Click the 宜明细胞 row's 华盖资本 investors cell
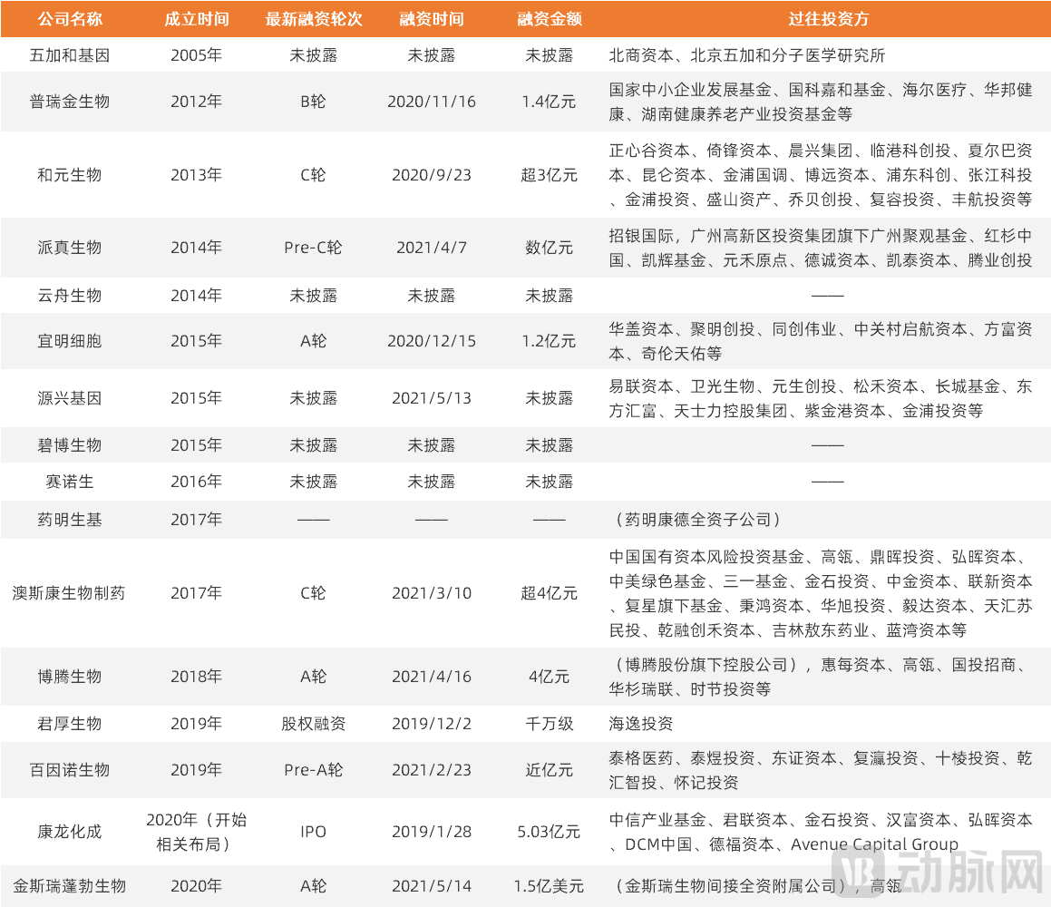Screen dimensions: 1051x907 point(821,340)
